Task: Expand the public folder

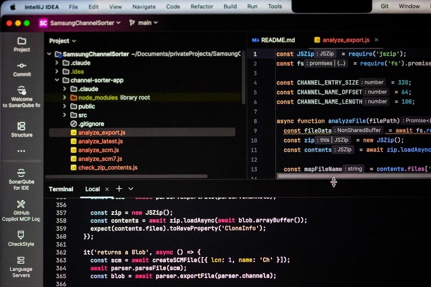Action: pyautogui.click(x=64, y=106)
